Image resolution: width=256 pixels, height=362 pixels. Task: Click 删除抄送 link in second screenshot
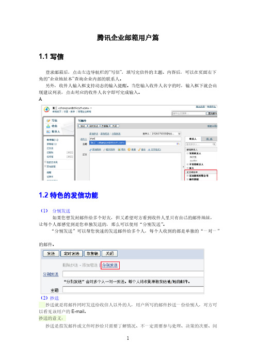pos(70,265)
